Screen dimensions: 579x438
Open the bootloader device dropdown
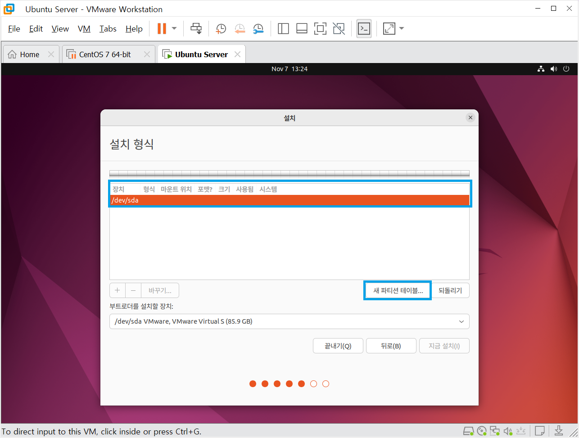coord(289,321)
